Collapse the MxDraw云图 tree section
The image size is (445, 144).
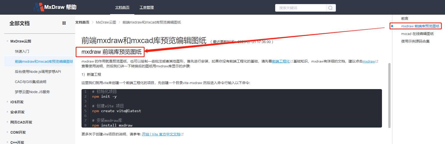pyautogui.click(x=7, y=41)
